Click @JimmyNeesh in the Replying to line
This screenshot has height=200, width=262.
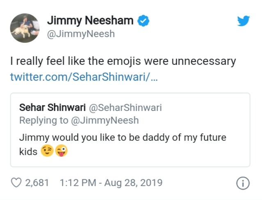click(x=106, y=120)
